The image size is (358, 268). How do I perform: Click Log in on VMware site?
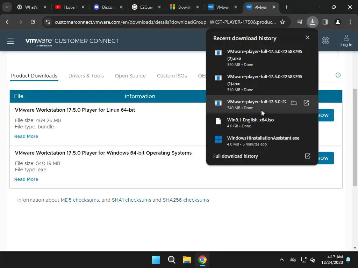[346, 41]
